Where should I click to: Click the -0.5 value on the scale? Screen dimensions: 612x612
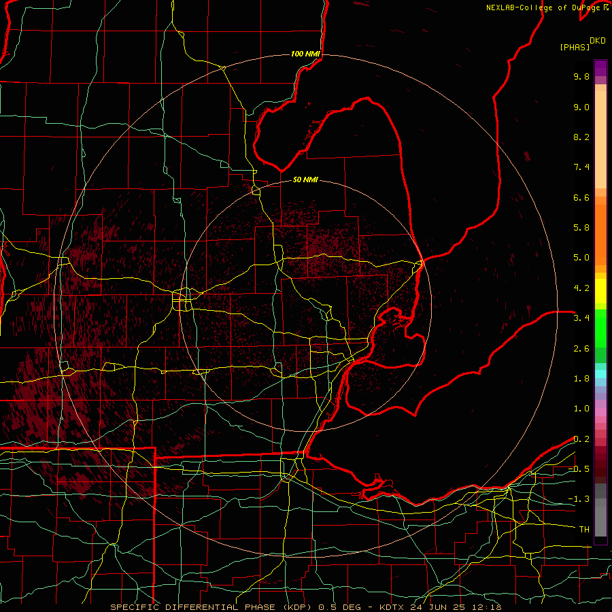[x=579, y=469]
